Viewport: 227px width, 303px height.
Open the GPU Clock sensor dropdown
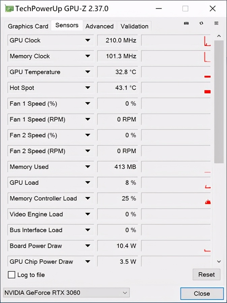pos(88,40)
